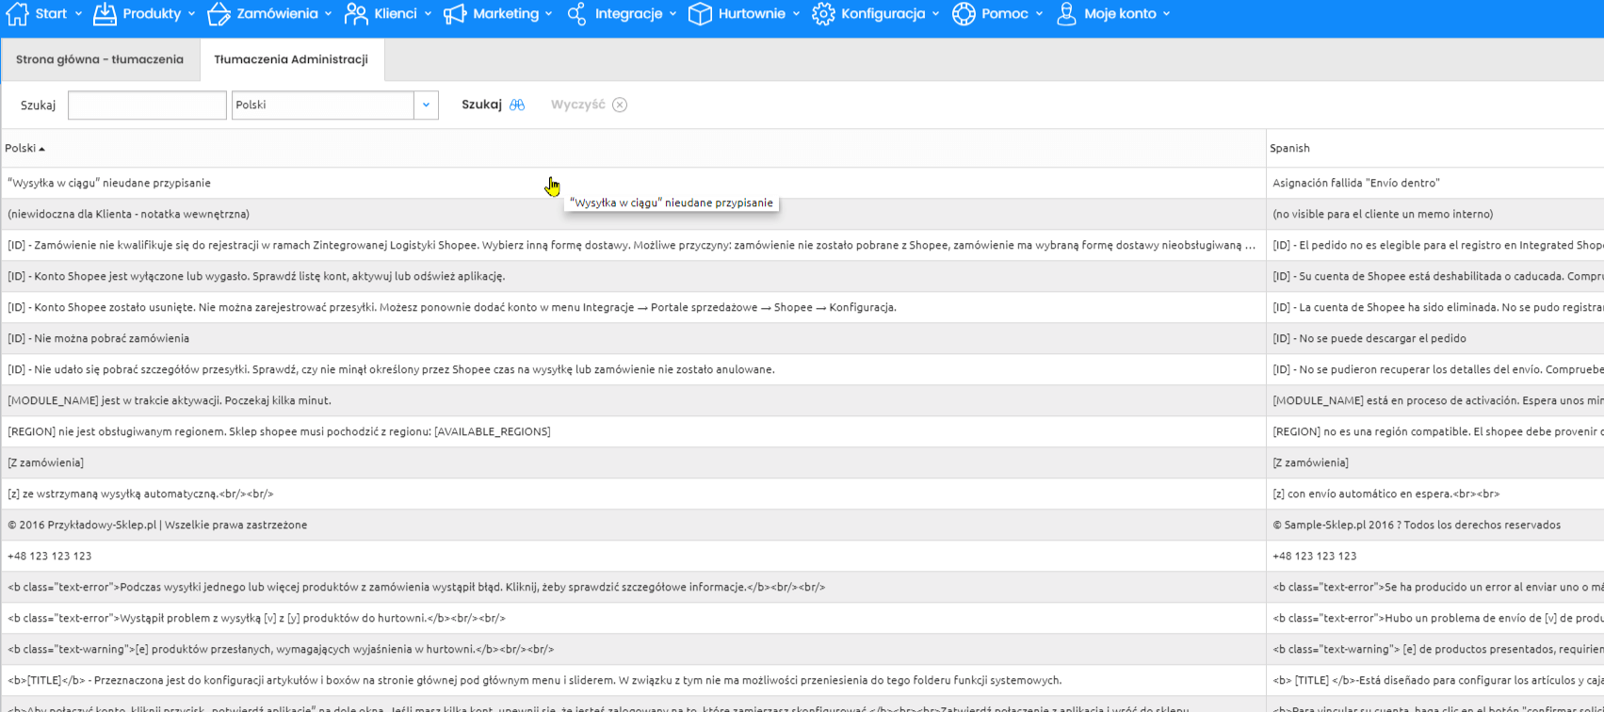Expand the Produkty menu chevron

click(x=192, y=14)
